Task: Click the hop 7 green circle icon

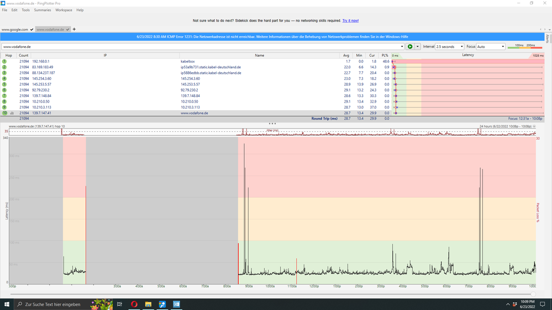Action: [x=4, y=95]
